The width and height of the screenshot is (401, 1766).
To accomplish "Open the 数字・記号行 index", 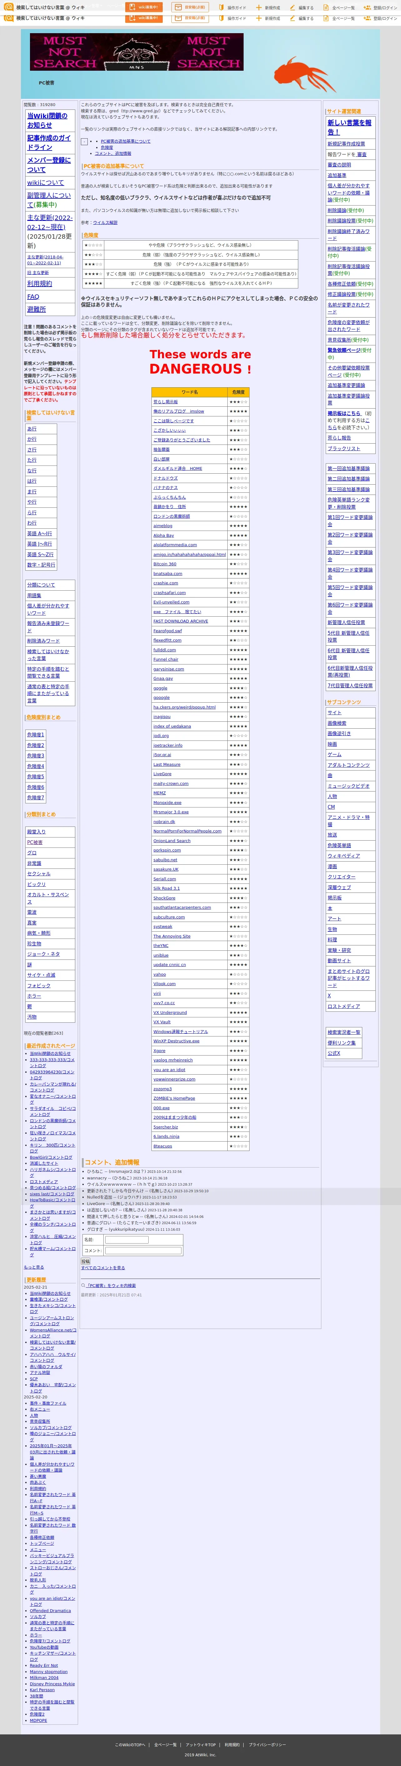I will [41, 565].
